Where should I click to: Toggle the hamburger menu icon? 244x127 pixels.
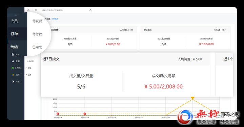36,10
